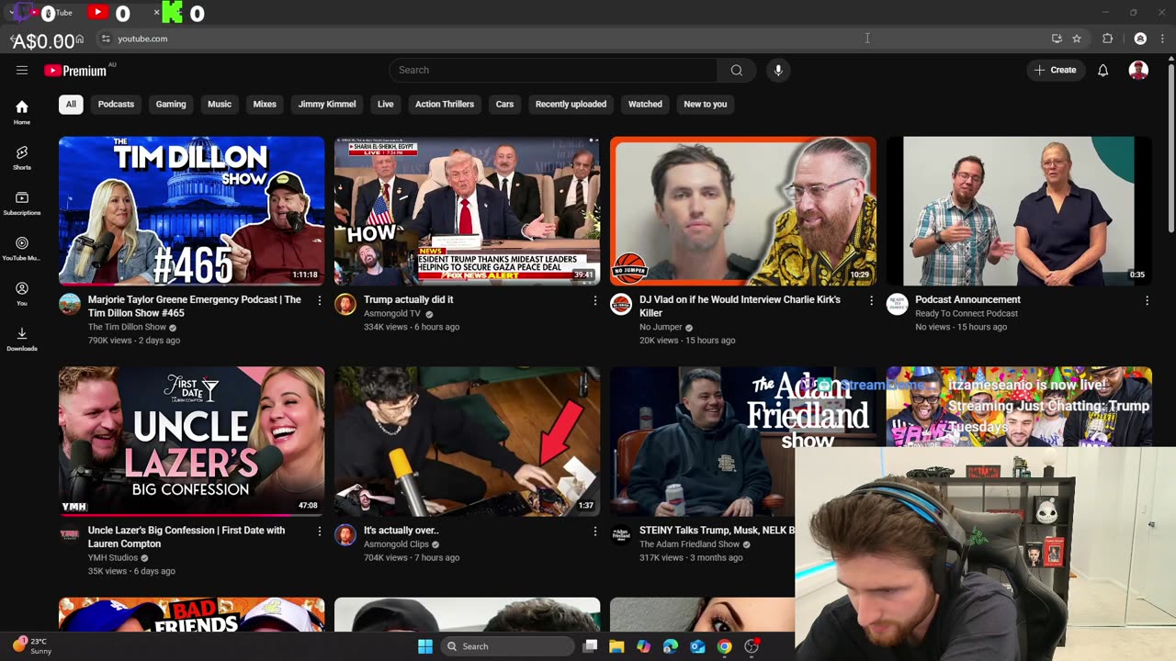
Task: Select the Watched chip
Action: [x=645, y=104]
